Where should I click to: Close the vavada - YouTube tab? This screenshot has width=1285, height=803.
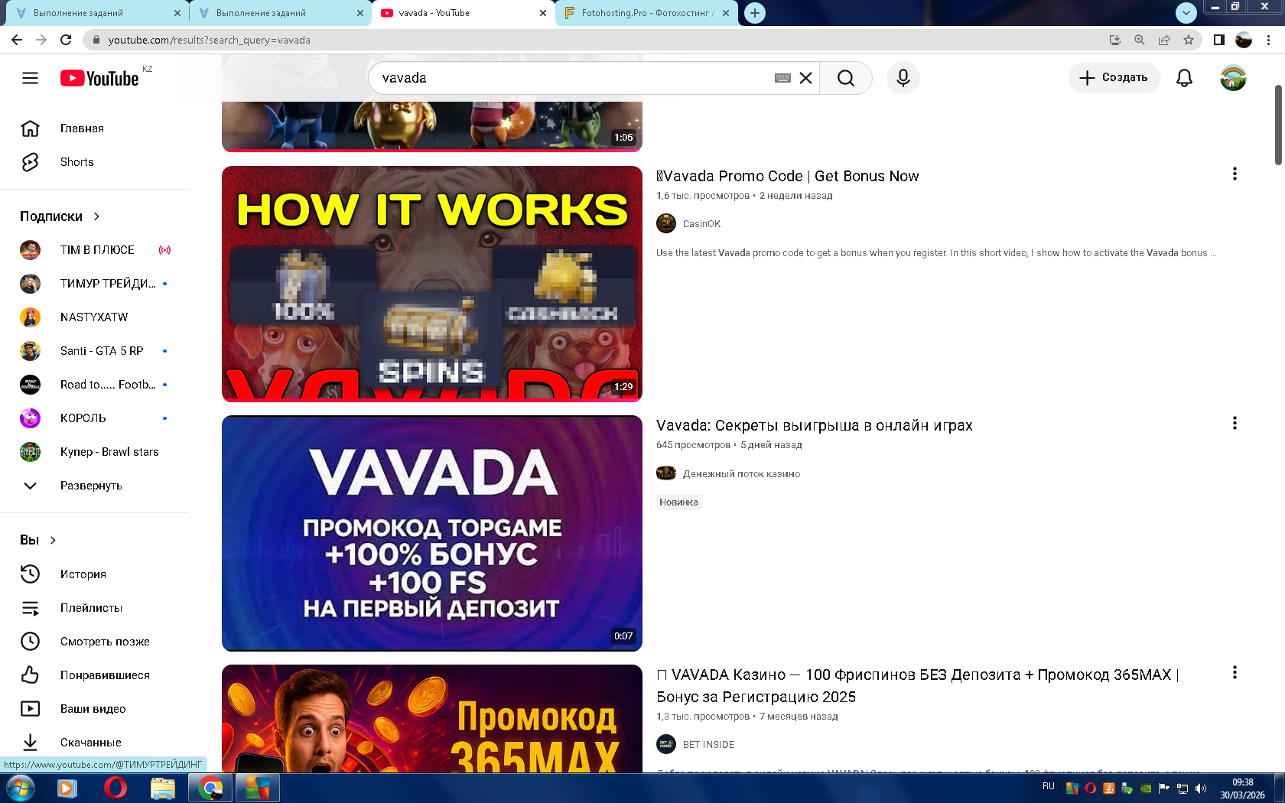(x=543, y=13)
